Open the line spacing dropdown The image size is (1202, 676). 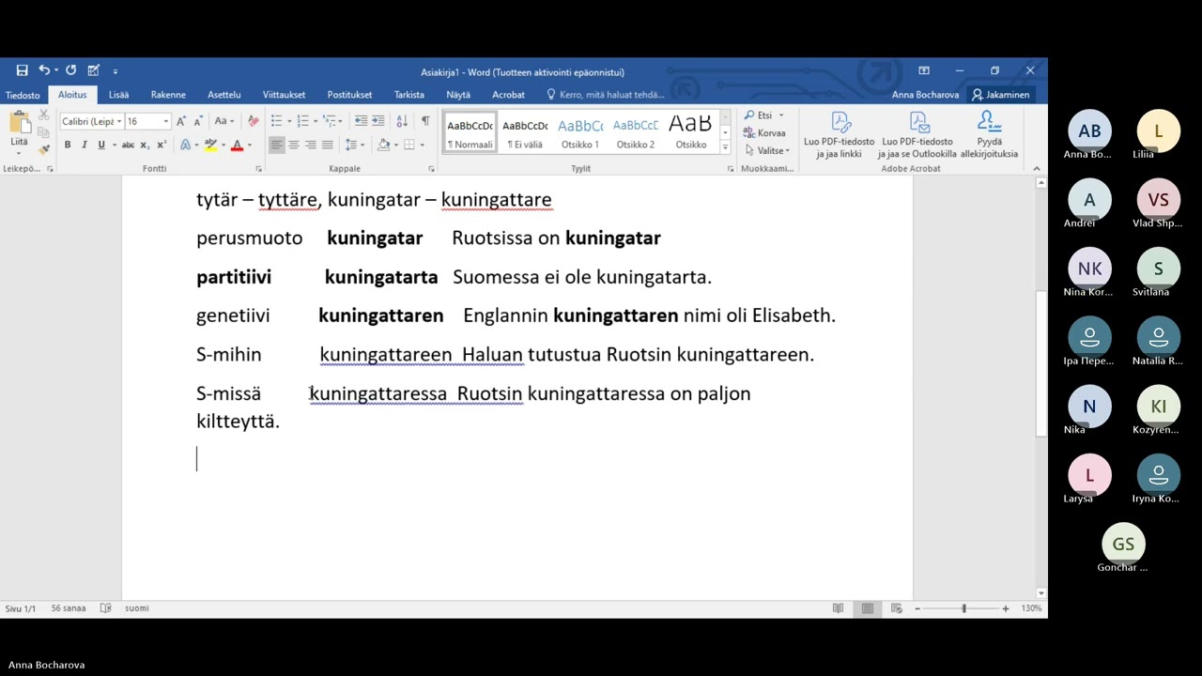[x=354, y=145]
